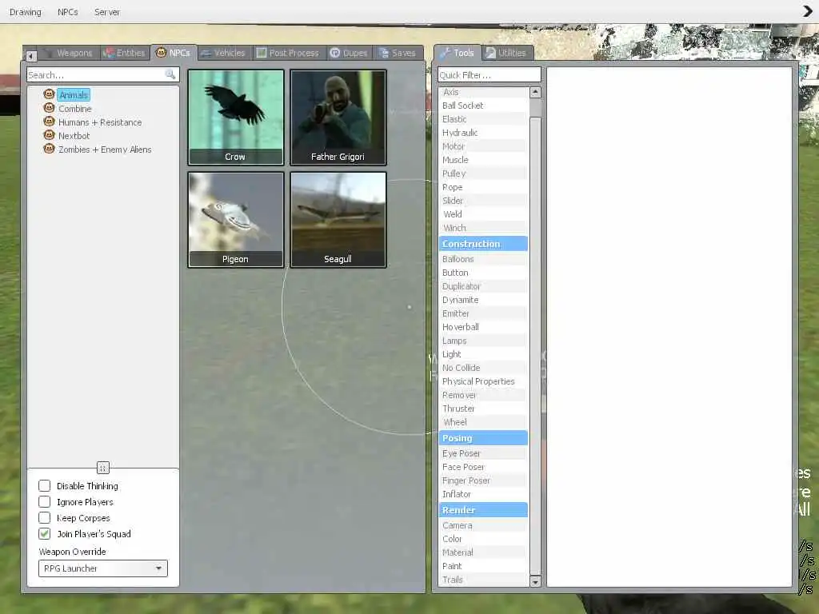
Task: Select the Material tool
Action: click(483, 552)
